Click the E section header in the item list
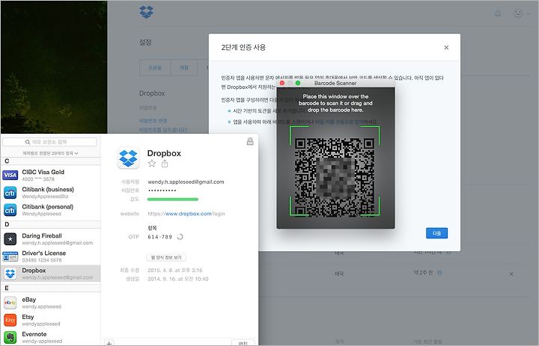 51,288
